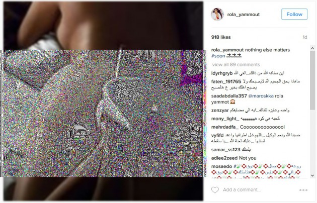Viewport: 317px width, 203px height.
Task: Open rola_yammout username at post header
Action: pyautogui.click(x=244, y=15)
